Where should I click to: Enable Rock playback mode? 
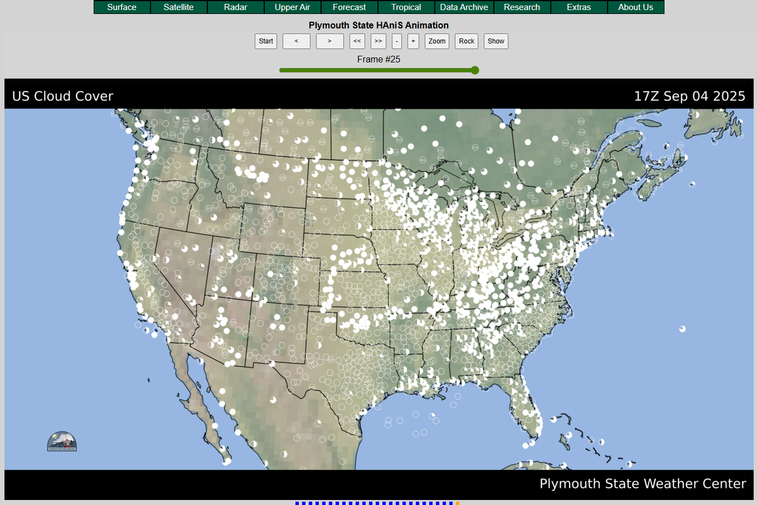pyautogui.click(x=466, y=41)
